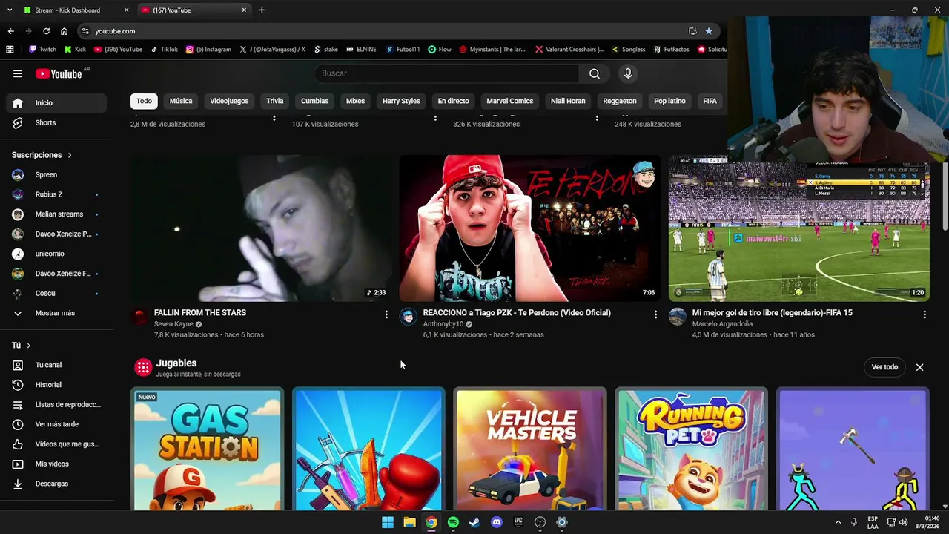Dismiss the Jugables section
The width and height of the screenshot is (949, 534).
(x=919, y=367)
